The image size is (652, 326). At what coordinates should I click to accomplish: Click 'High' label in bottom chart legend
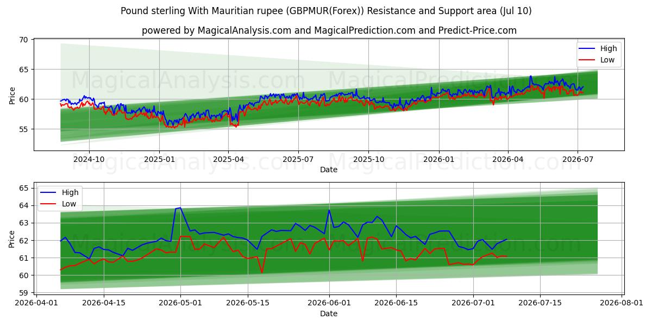70,192
